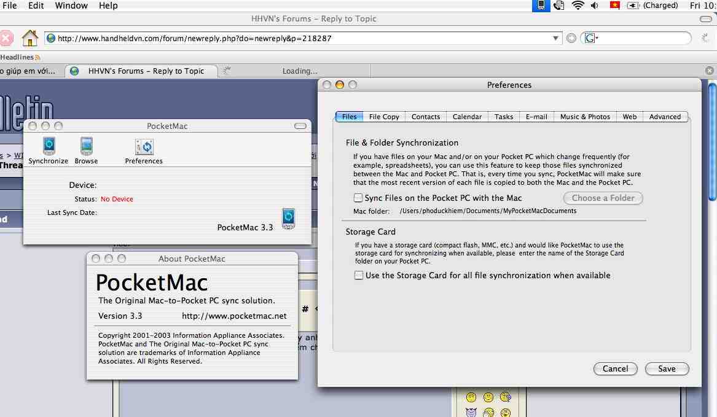The image size is (717, 417).
Task: Enable Use the Storage Card checkbox
Action: 359,275
